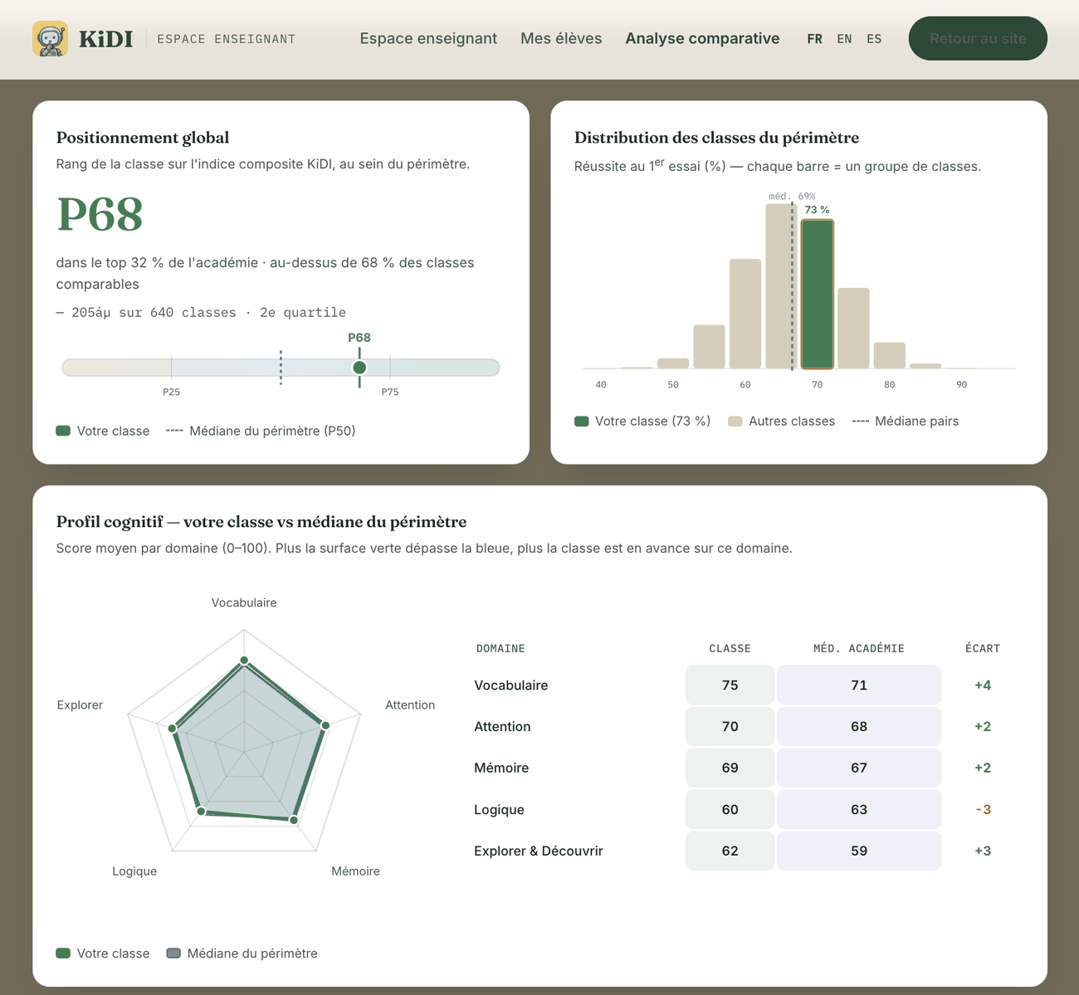
Task: Click the CLASSE column header
Action: click(x=730, y=648)
